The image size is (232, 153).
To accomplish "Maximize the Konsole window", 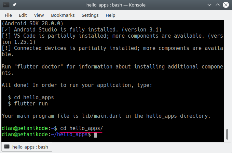I will [x=217, y=5].
